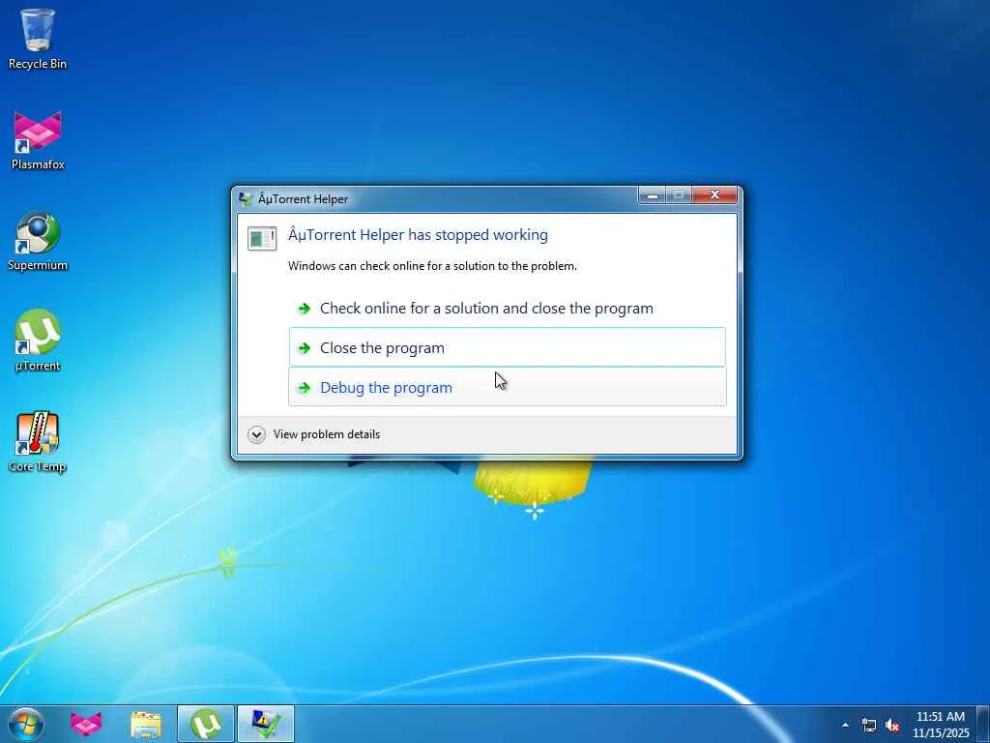Select the Supermium desktop shortcut

(38, 241)
